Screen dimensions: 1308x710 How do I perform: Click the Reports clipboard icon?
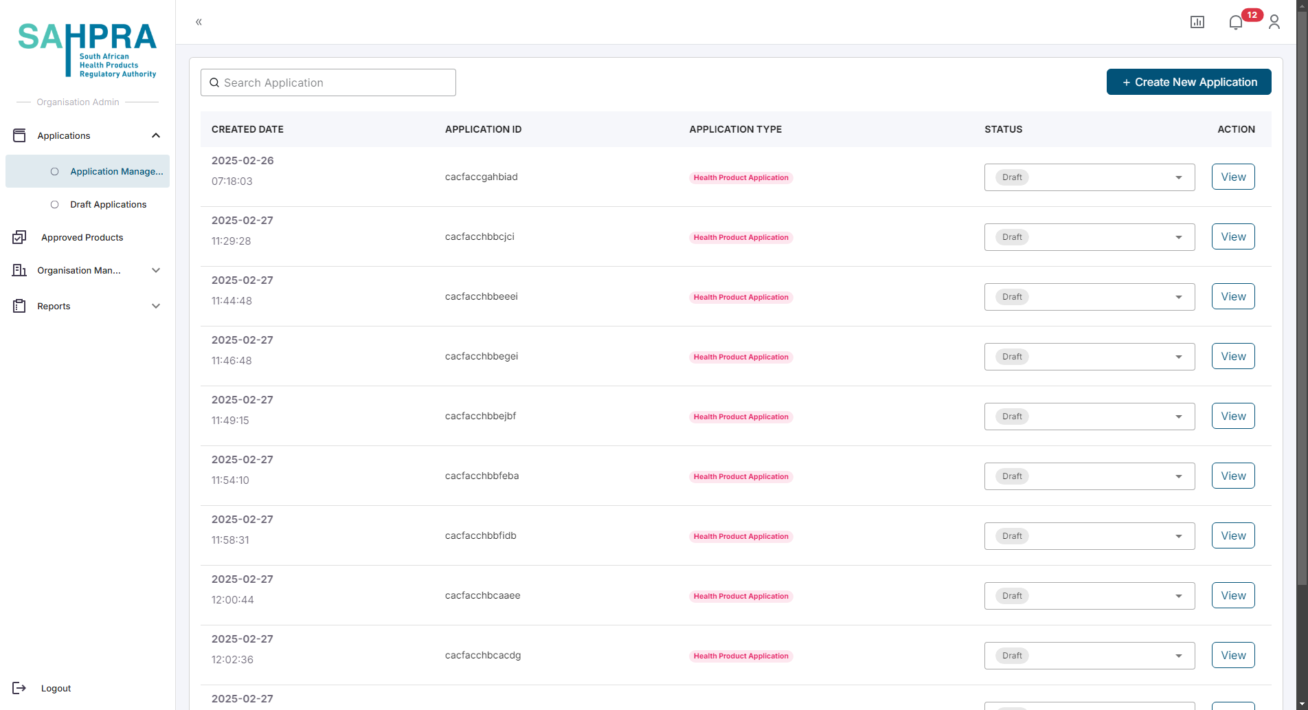[x=19, y=306]
